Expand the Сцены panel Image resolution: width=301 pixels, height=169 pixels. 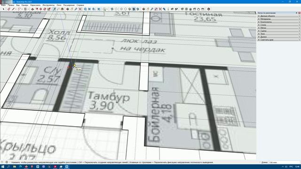click(x=279, y=31)
